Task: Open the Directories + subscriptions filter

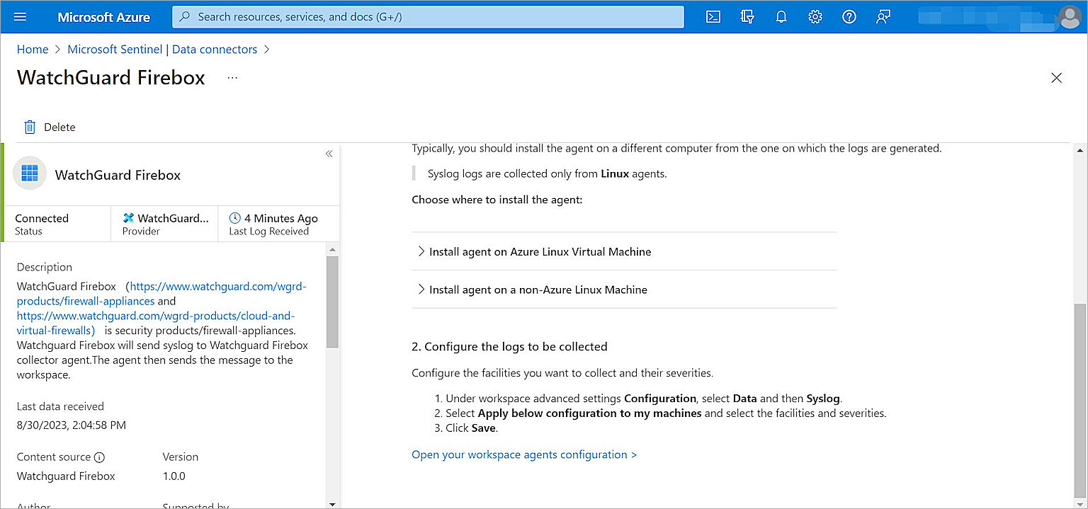Action: pyautogui.click(x=747, y=16)
